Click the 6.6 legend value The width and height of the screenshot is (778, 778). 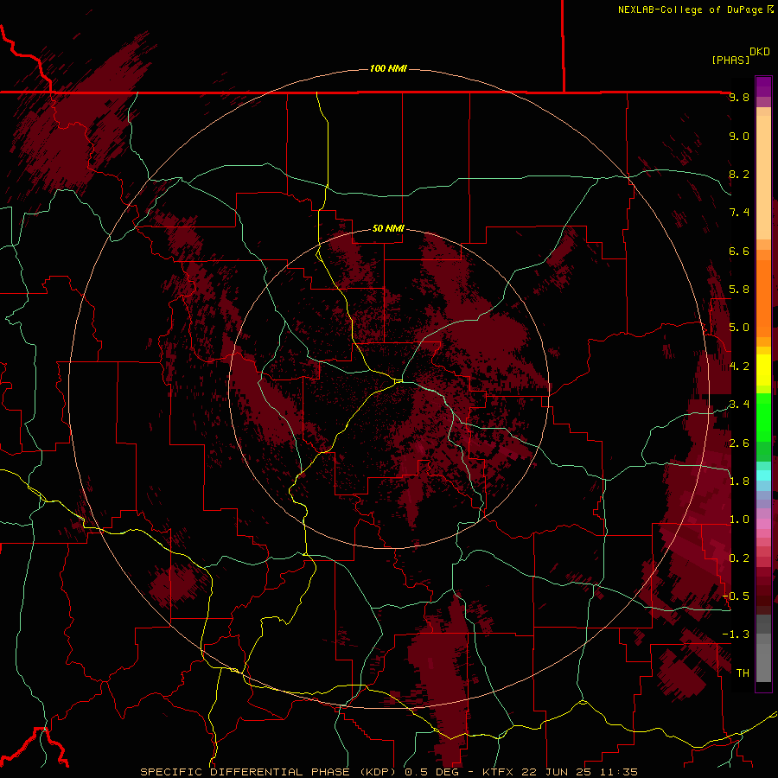(x=739, y=251)
